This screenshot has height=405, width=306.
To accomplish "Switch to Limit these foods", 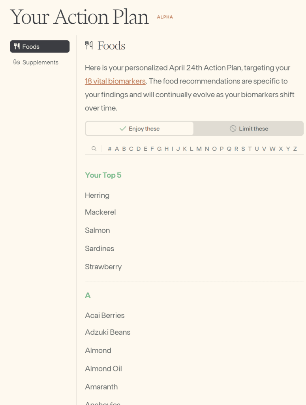I will (249, 129).
